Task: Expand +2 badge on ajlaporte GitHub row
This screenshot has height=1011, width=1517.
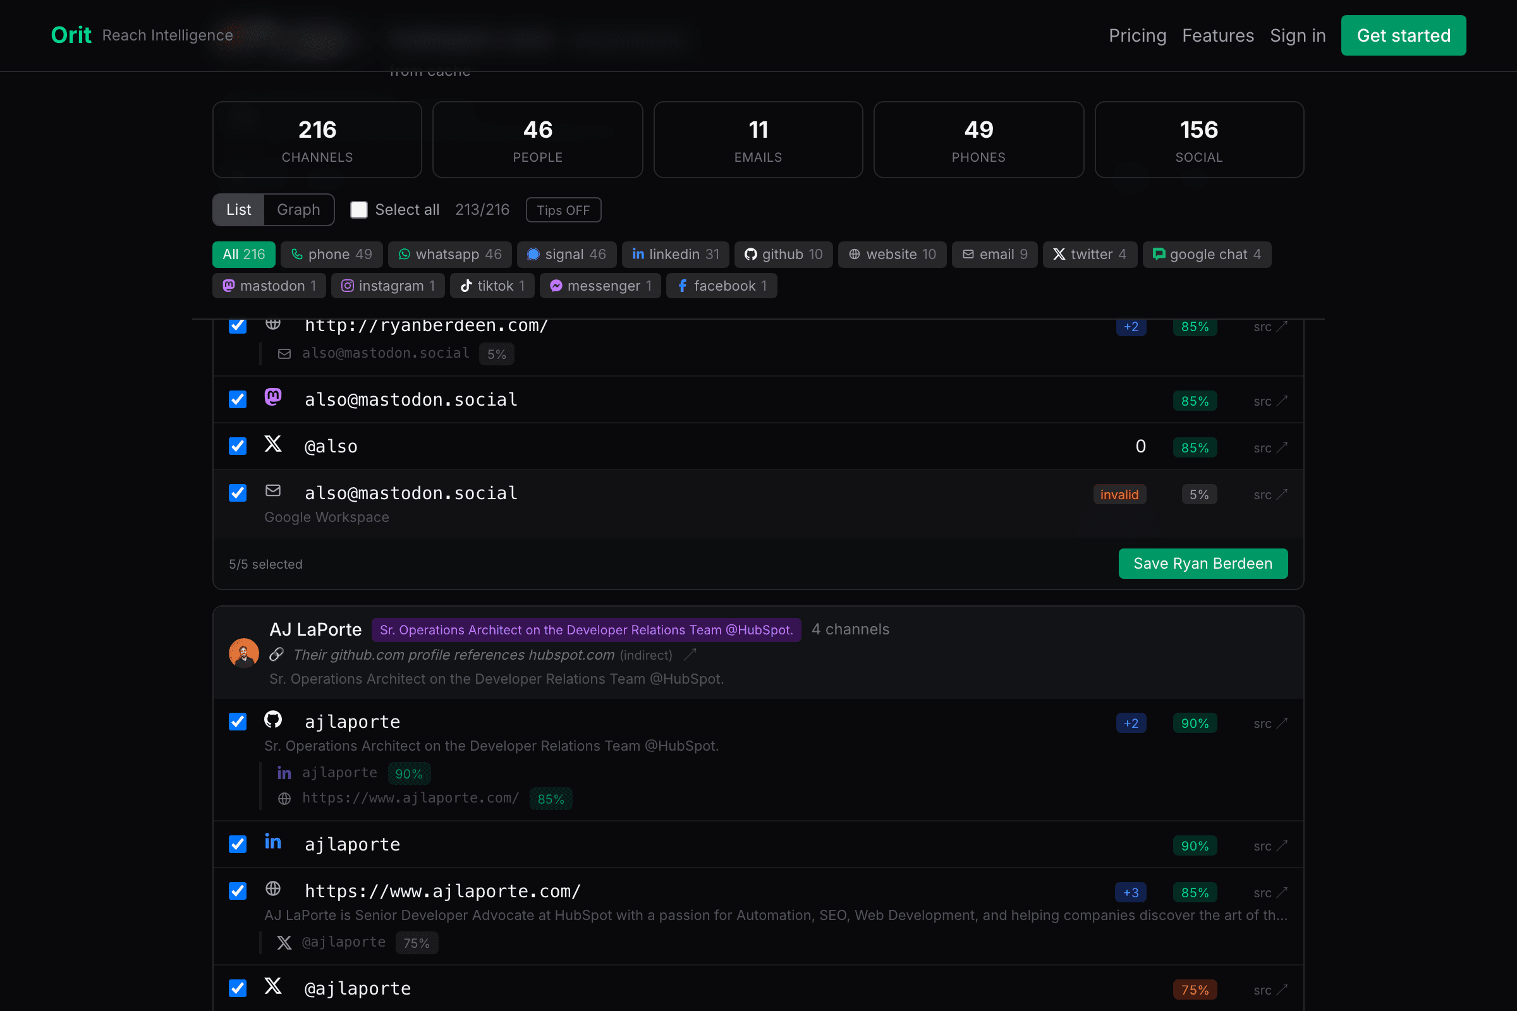Action: (1131, 723)
